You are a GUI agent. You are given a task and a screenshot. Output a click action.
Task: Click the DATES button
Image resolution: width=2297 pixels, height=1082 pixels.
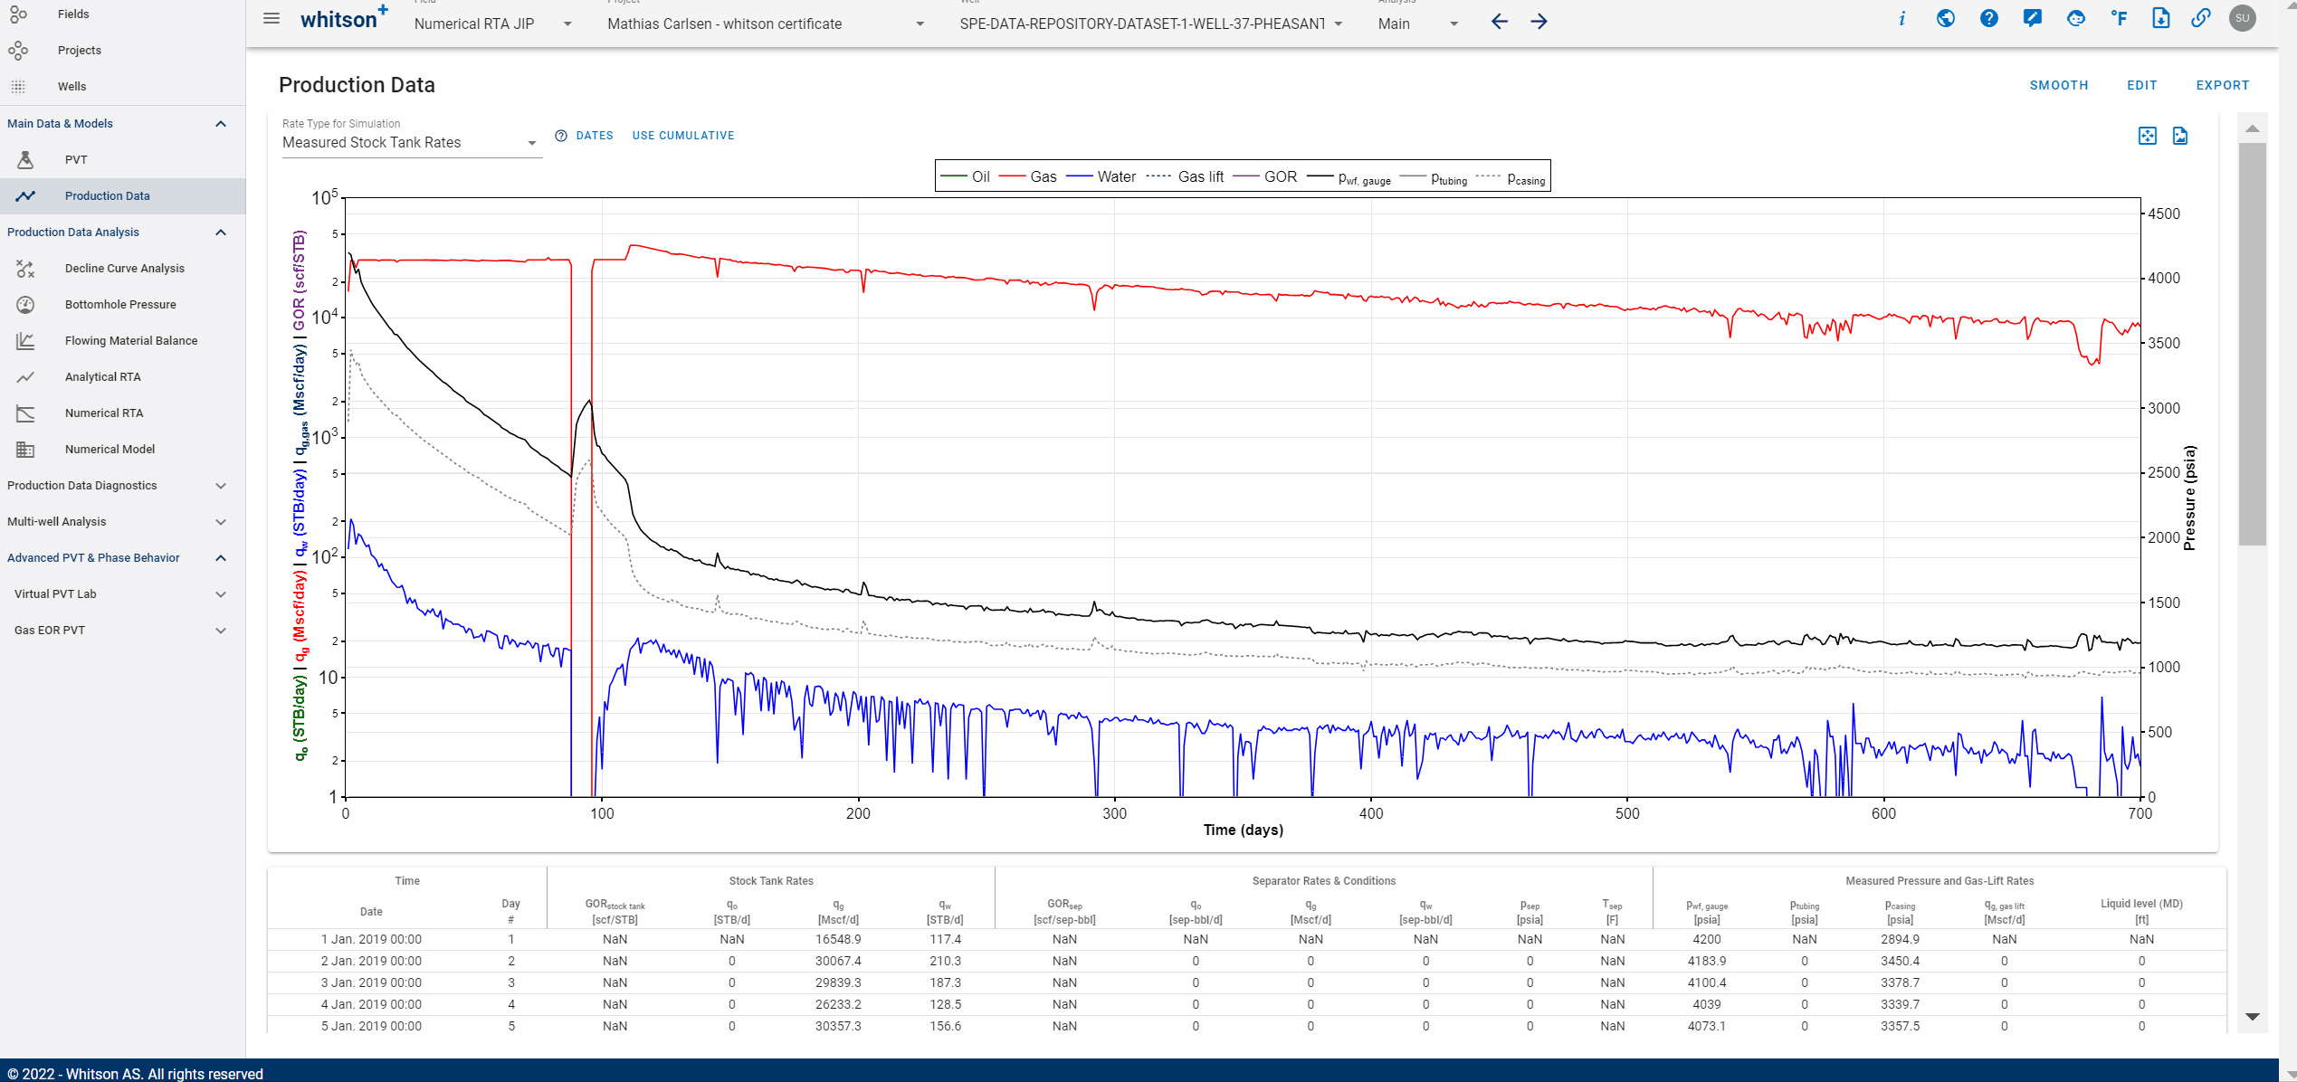(595, 136)
